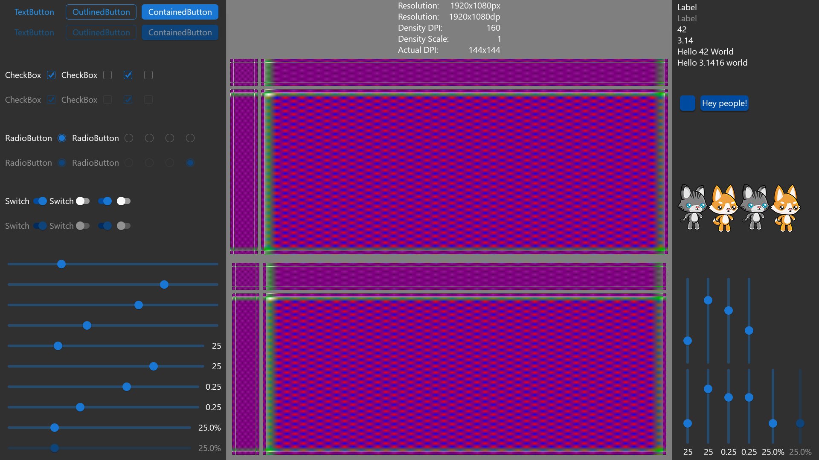The image size is (819, 460).
Task: Click the "Density Scale:" text
Action: tap(423, 39)
